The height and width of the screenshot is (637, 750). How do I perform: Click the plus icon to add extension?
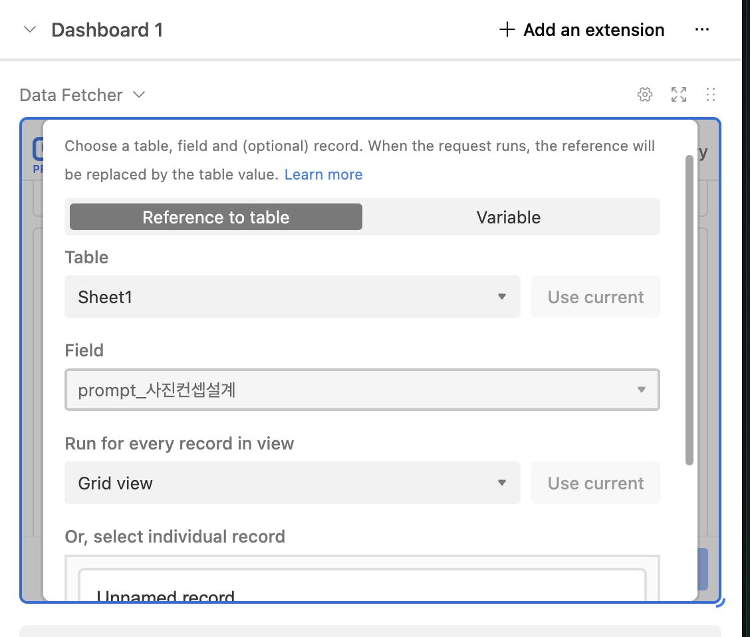[507, 30]
